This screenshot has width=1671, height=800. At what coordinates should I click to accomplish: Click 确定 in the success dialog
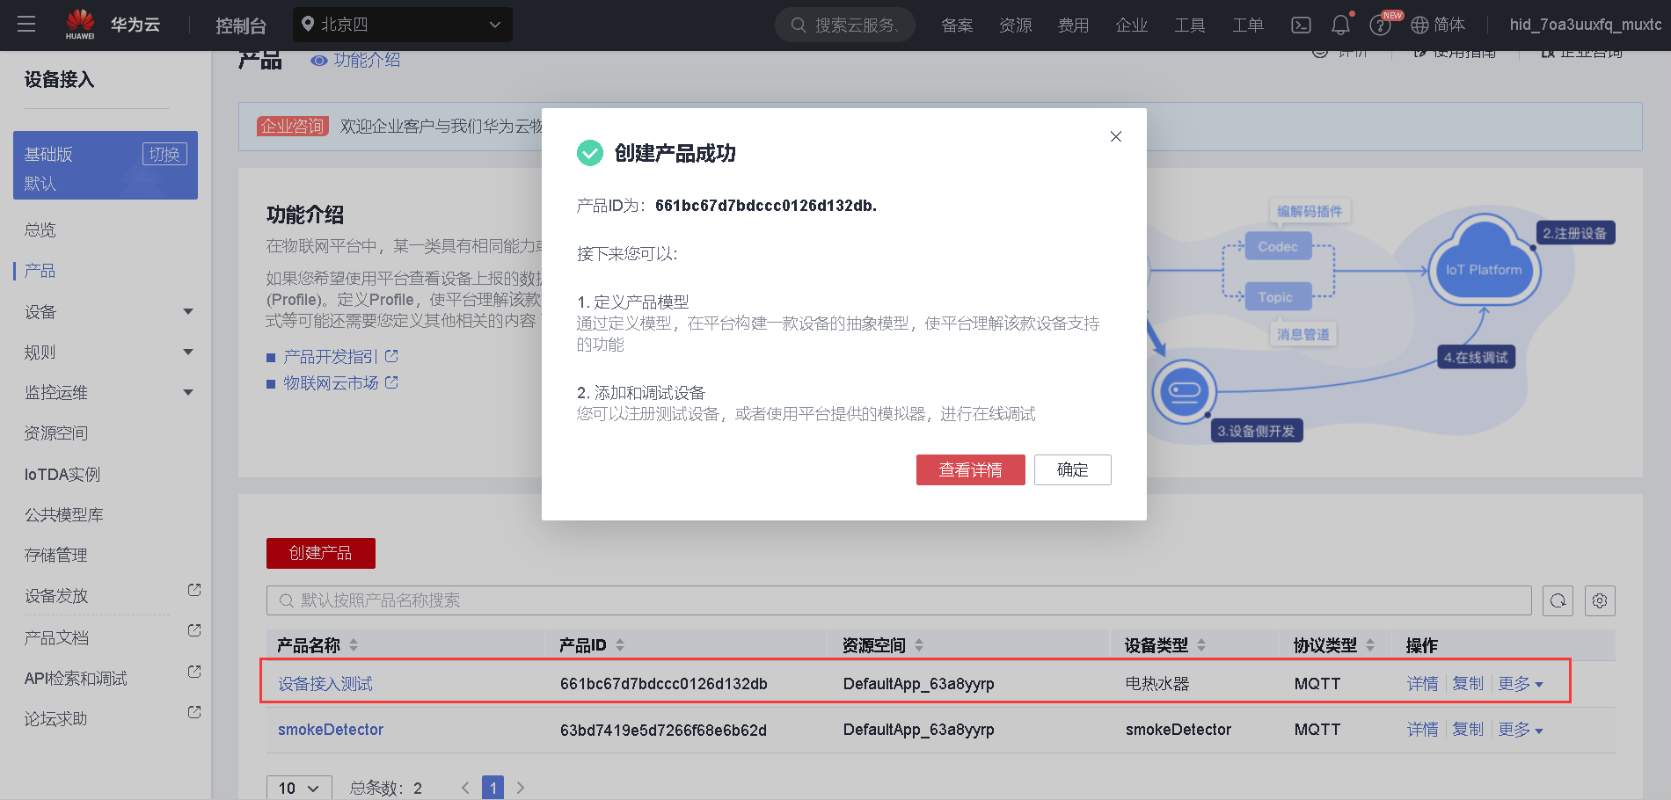pyautogui.click(x=1073, y=470)
